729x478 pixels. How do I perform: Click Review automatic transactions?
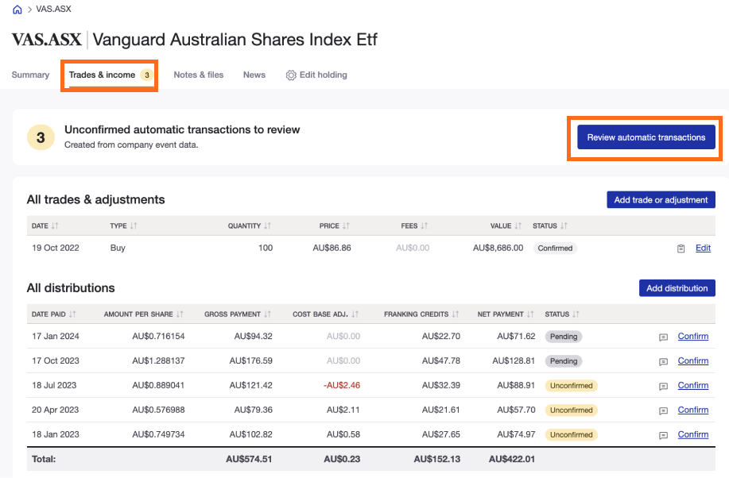(x=646, y=137)
